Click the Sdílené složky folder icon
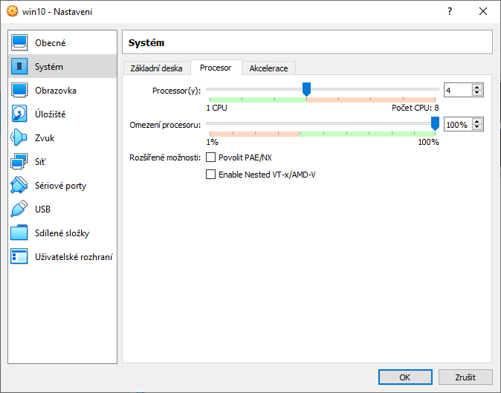 (x=19, y=233)
